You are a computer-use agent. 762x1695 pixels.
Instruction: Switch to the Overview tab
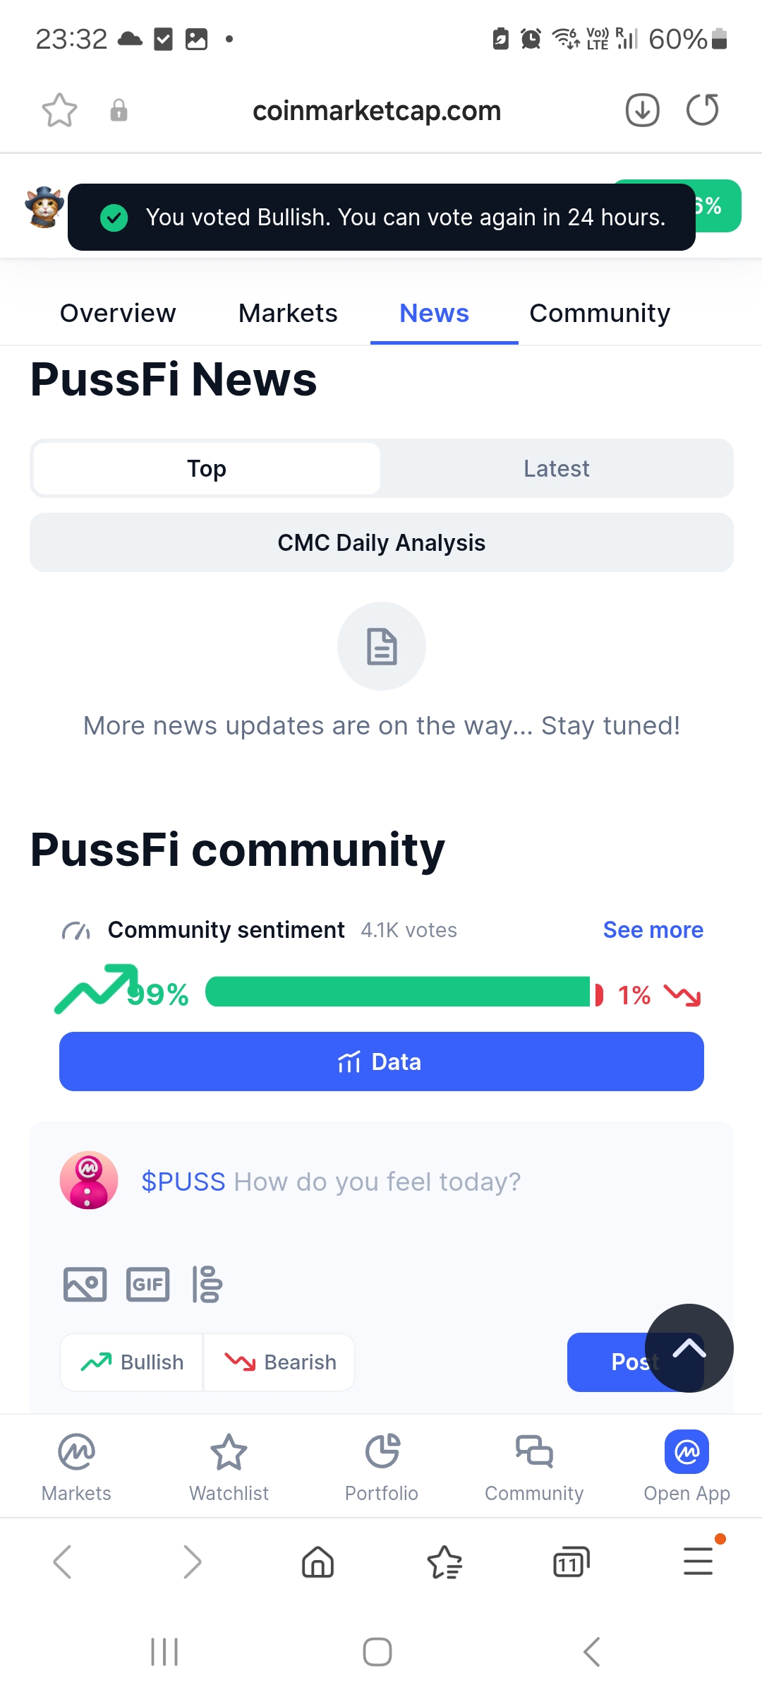click(x=118, y=313)
